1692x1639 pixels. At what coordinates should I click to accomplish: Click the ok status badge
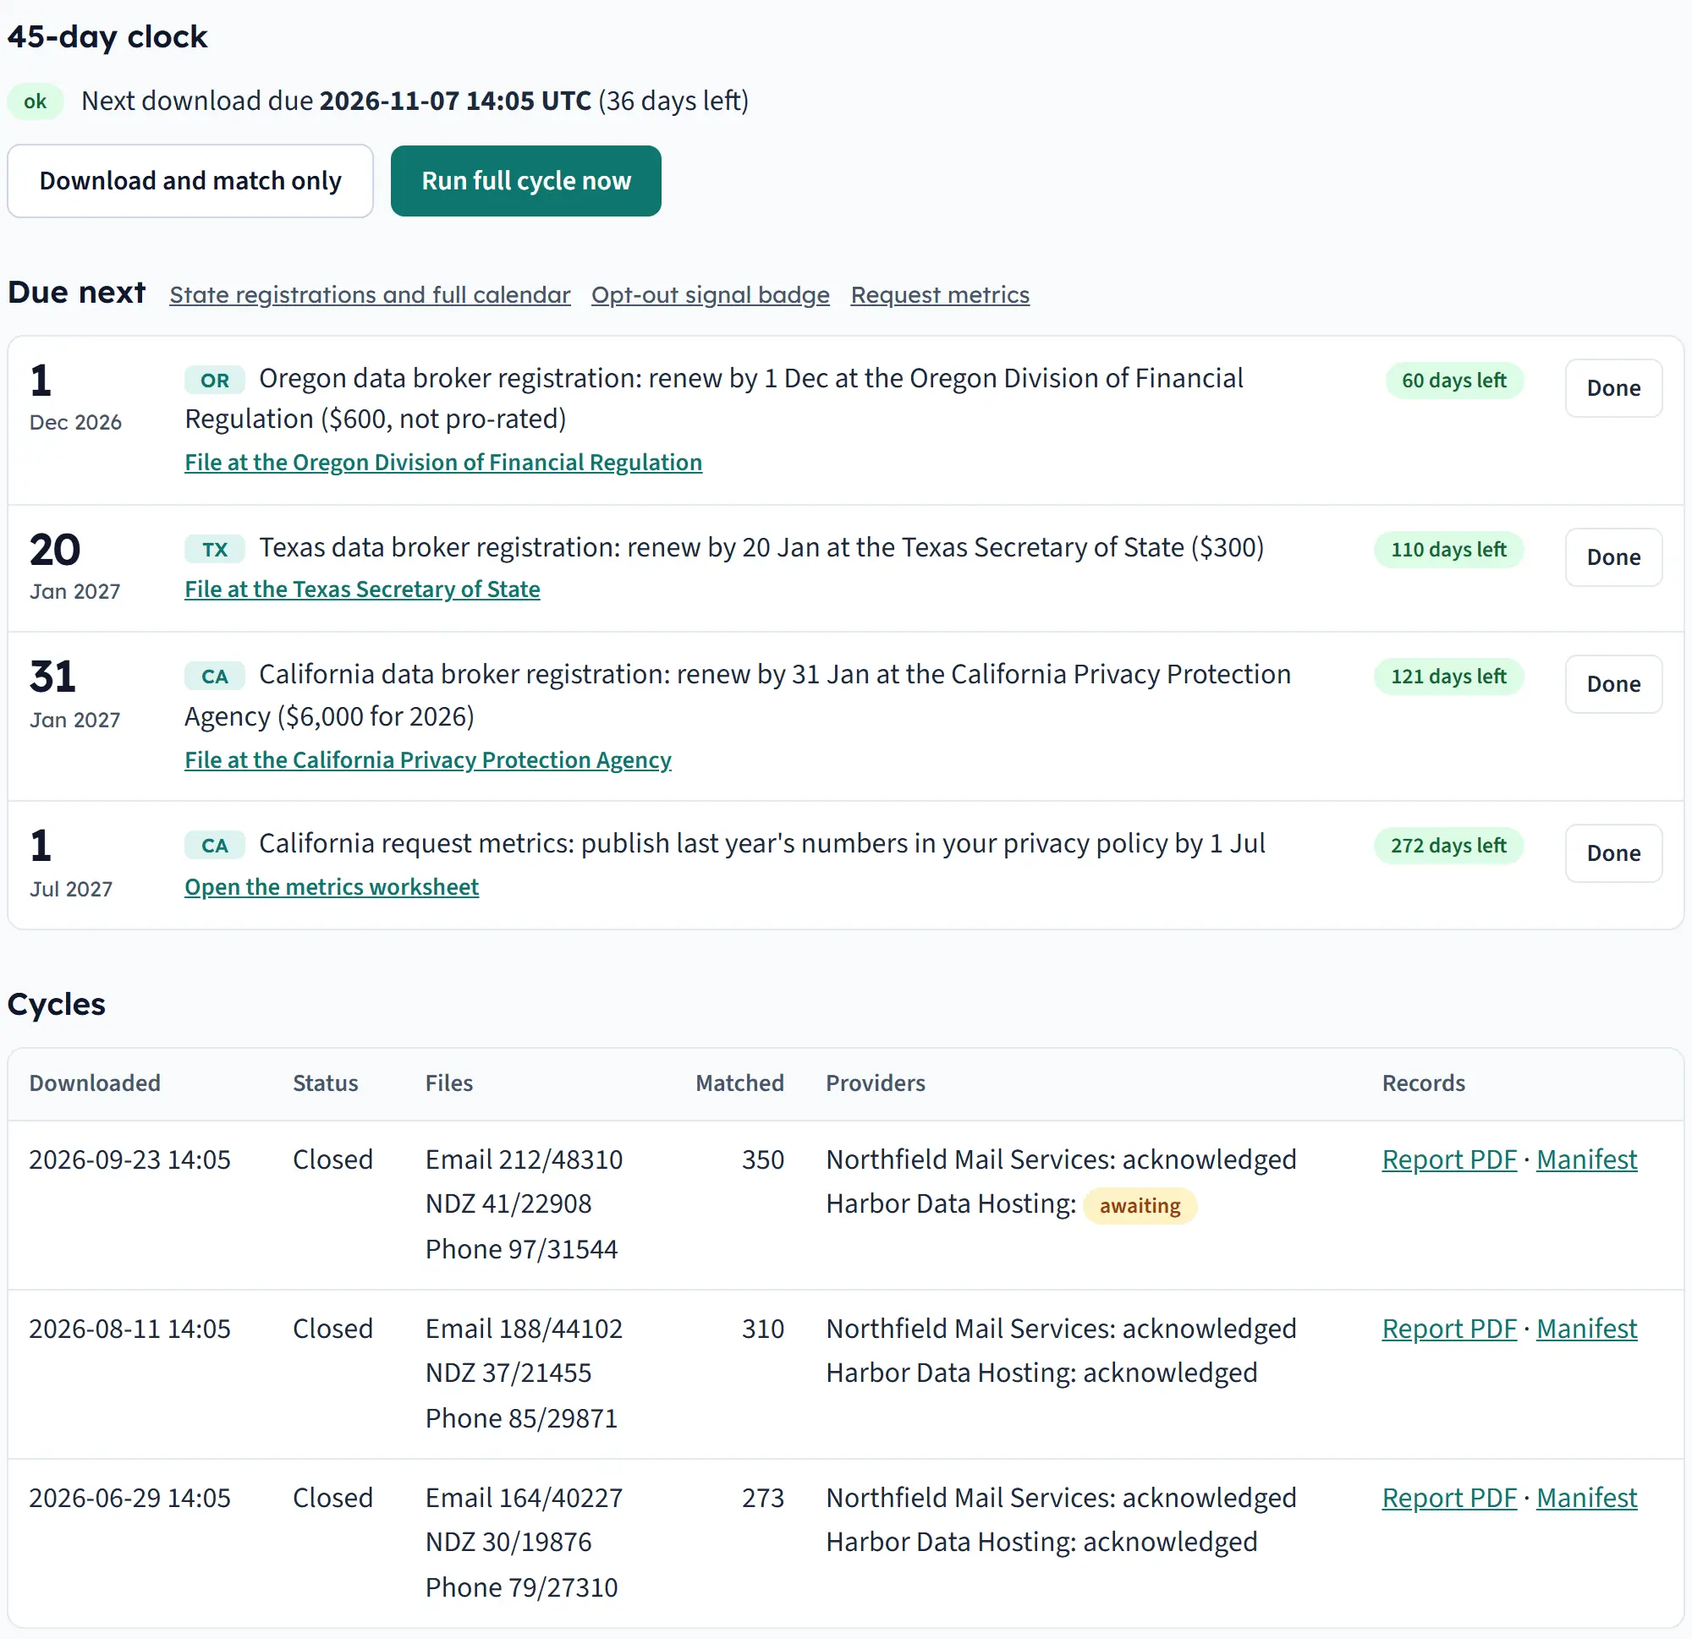(x=36, y=101)
